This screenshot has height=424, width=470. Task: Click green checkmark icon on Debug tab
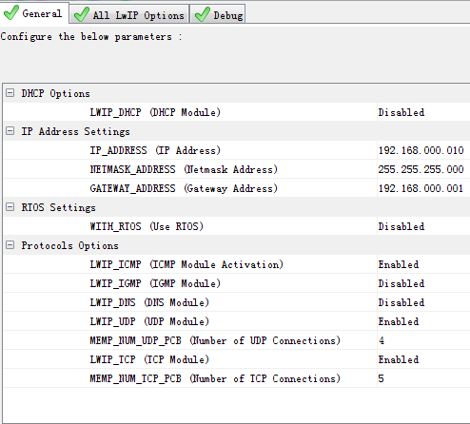[x=203, y=14]
